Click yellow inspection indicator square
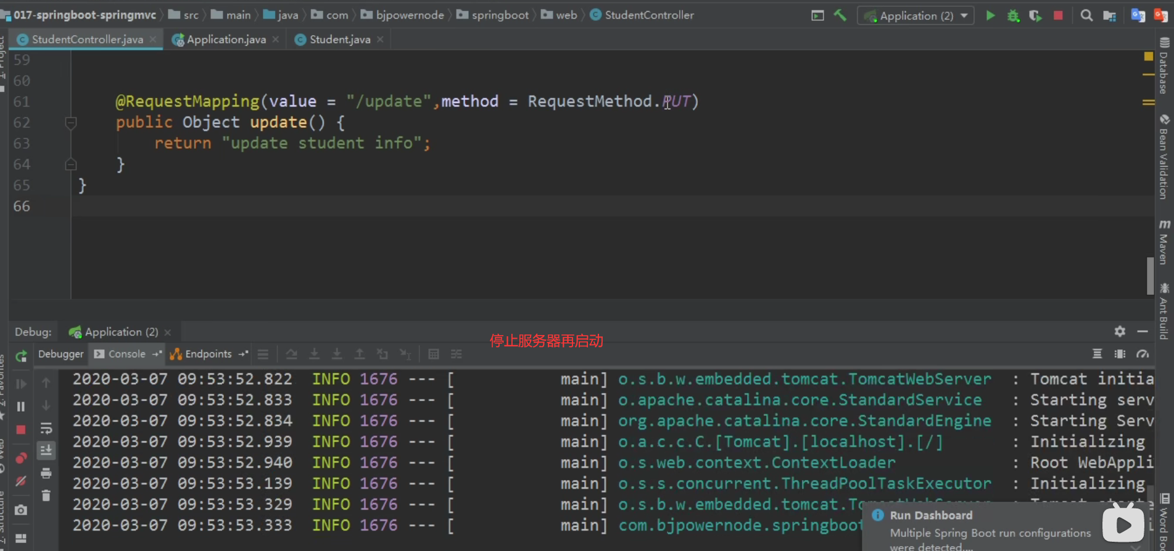Image resolution: width=1174 pixels, height=551 pixels. click(1148, 56)
